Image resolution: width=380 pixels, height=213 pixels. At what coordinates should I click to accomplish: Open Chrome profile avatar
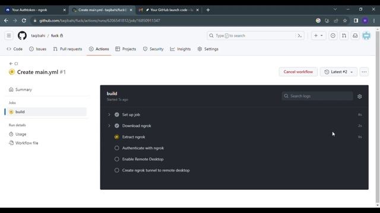click(x=365, y=21)
